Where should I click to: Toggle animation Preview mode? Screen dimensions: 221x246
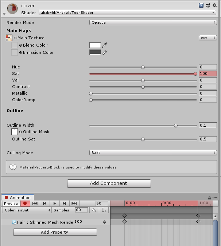[11, 203]
